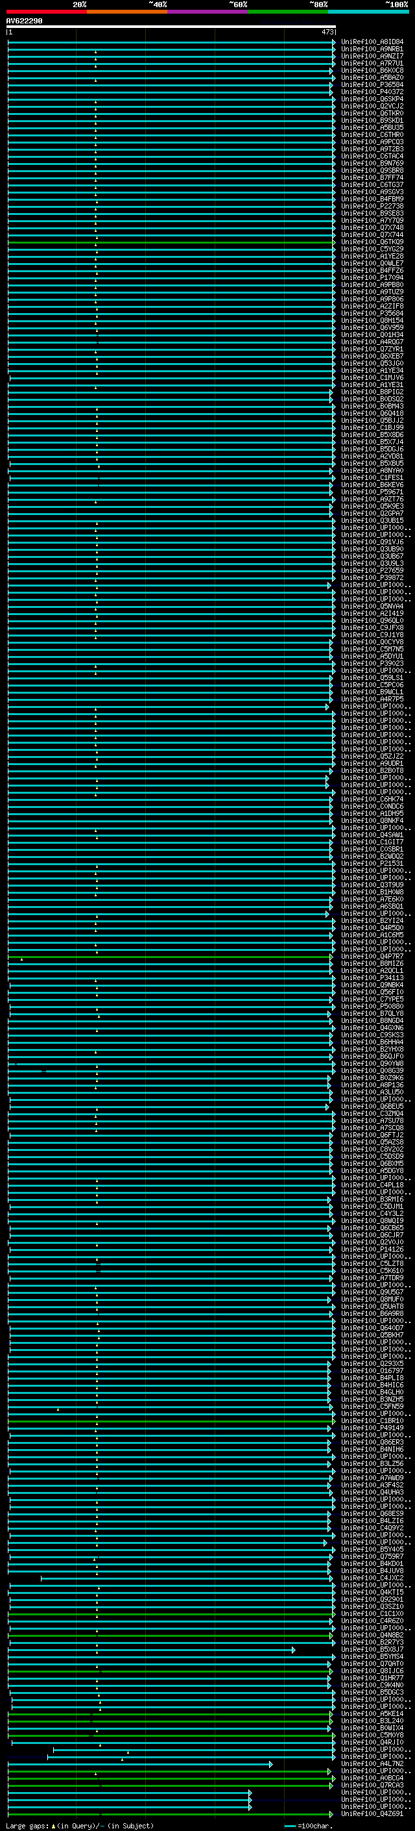Open hit UniRef100_Q9NBK4
Image resolution: width=415 pixels, height=1831 pixels.
(372, 985)
